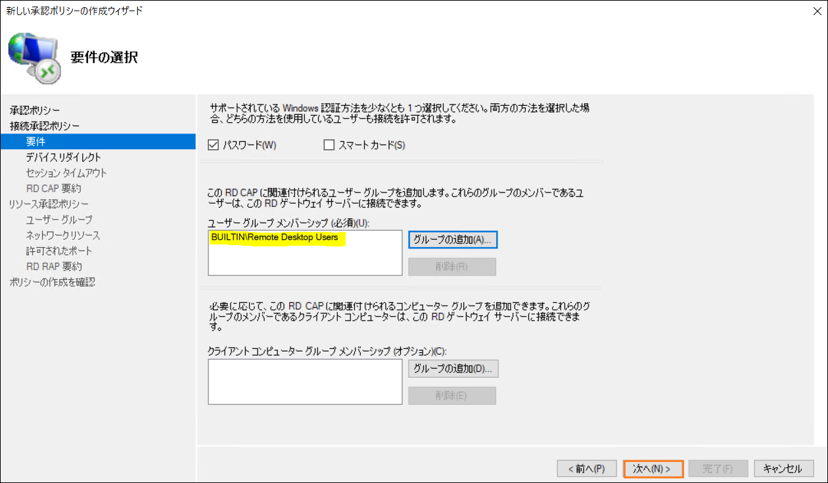
Task: Click the wizard computer-globe header icon
Action: click(35, 58)
